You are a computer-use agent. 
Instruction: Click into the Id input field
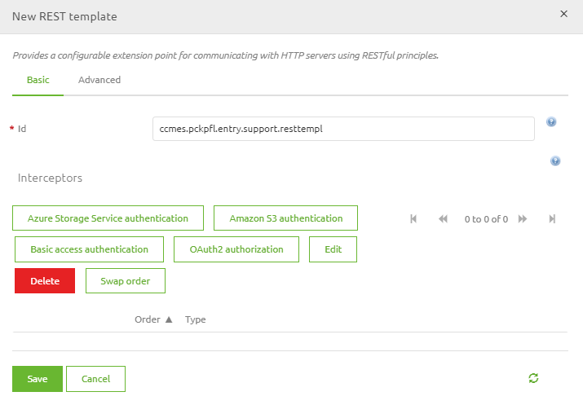[343, 129]
